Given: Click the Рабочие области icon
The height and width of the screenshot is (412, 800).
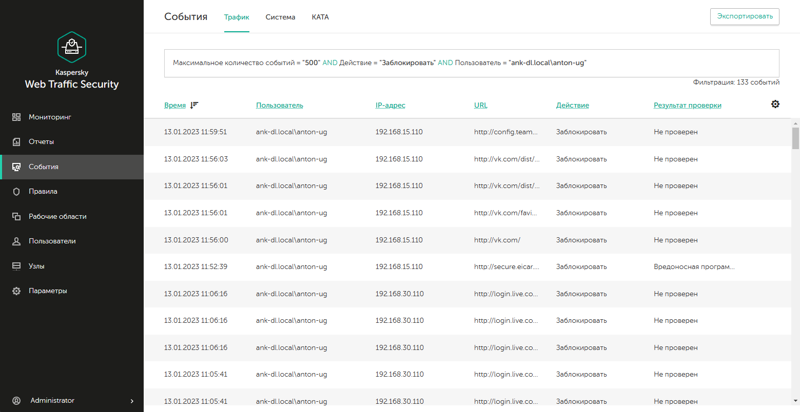Looking at the screenshot, I should 16,217.
